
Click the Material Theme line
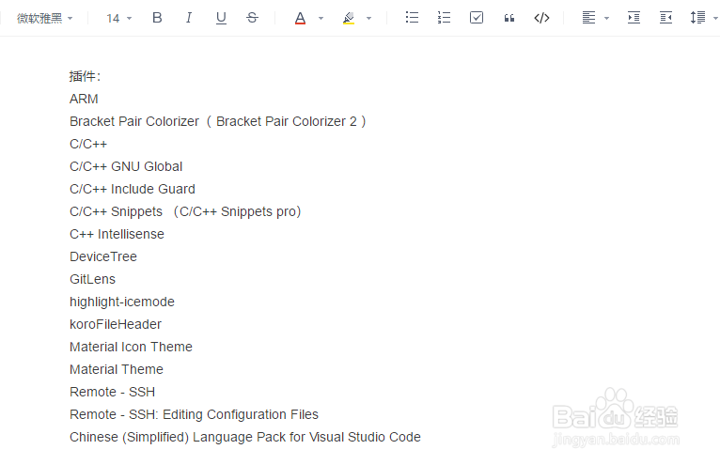[117, 369]
